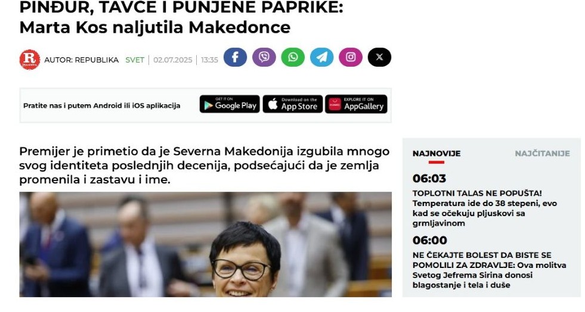Share article via Telegram icon
Screen dimensions: 585x312
tap(321, 57)
